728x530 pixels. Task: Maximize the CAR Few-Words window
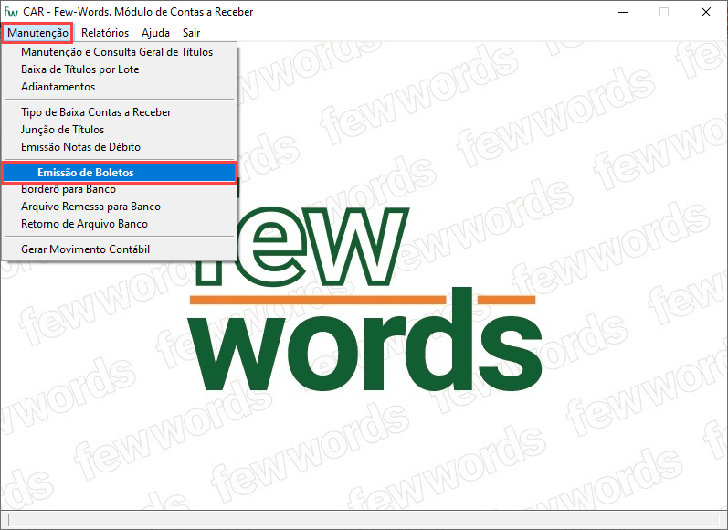(x=664, y=12)
